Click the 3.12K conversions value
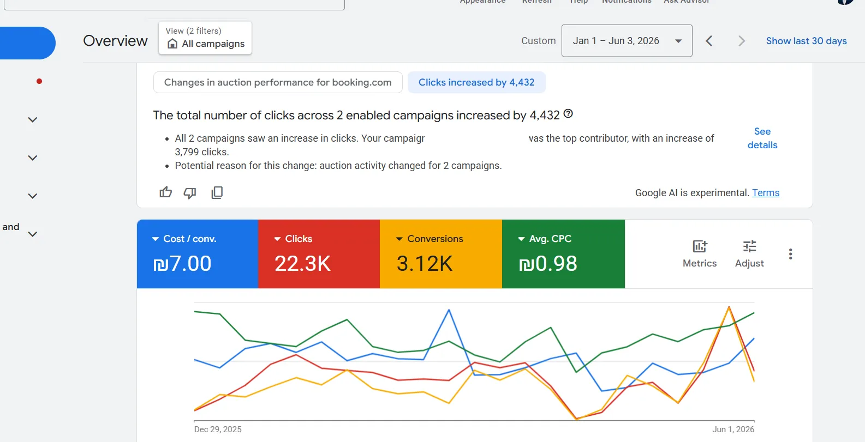 pyautogui.click(x=425, y=264)
